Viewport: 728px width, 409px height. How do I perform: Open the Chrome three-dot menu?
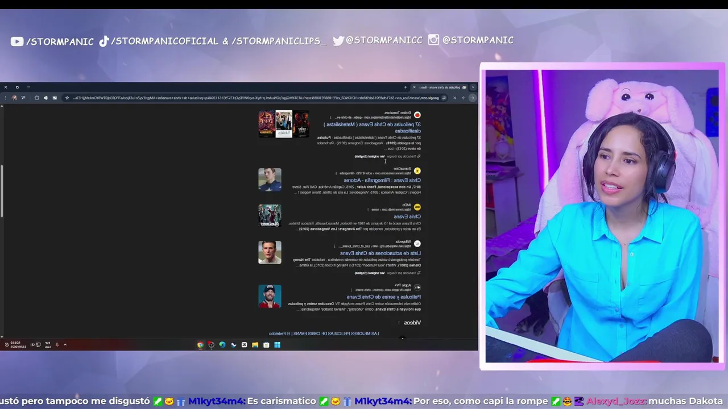(5, 98)
